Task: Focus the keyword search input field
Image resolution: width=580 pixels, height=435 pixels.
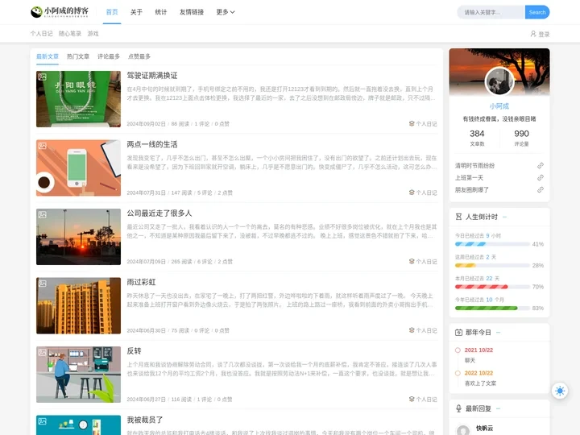Action: tap(491, 12)
